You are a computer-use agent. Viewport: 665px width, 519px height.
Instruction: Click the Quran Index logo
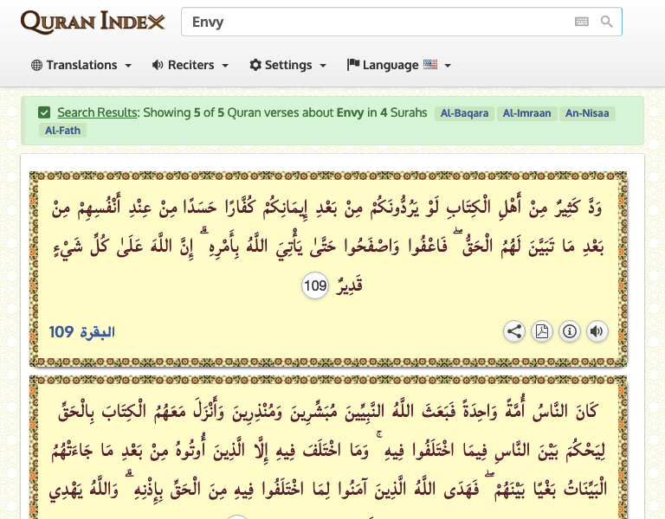(x=93, y=22)
